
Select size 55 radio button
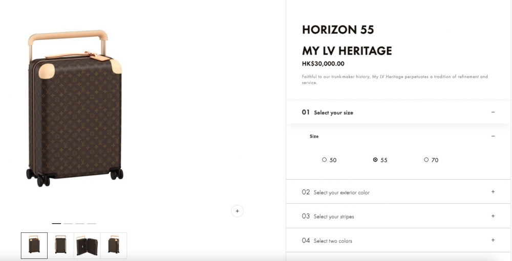click(x=375, y=160)
